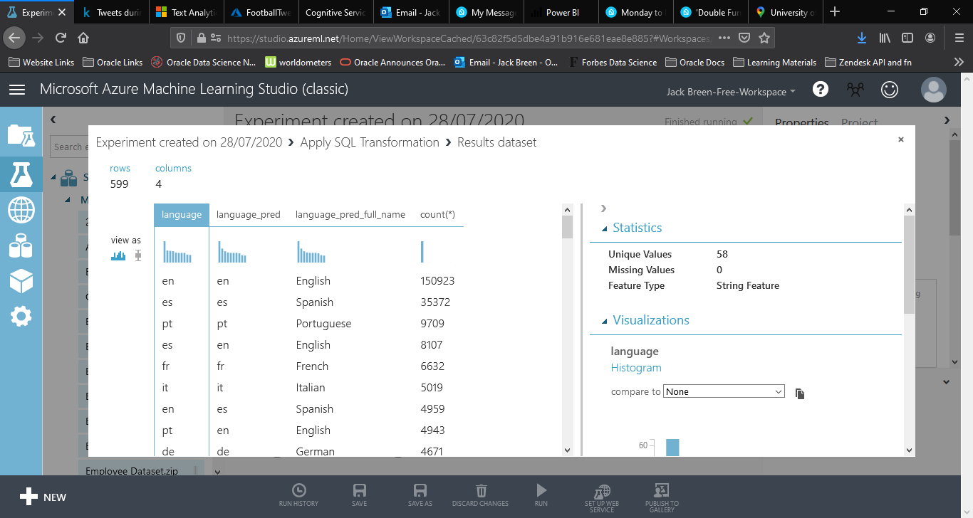
Task: Go to browser home icon
Action: pyautogui.click(x=83, y=38)
